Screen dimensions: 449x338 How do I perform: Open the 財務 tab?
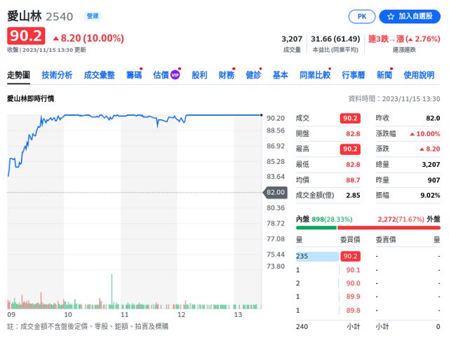point(226,75)
